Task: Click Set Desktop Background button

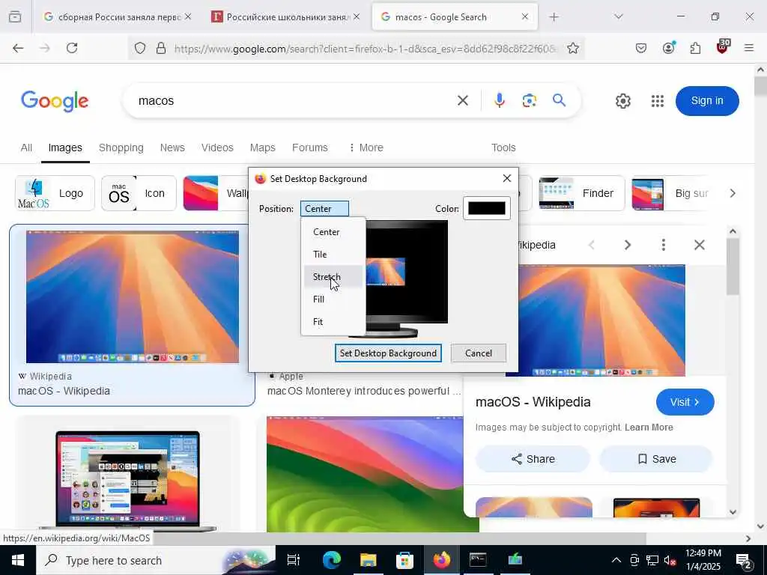Action: [388, 353]
